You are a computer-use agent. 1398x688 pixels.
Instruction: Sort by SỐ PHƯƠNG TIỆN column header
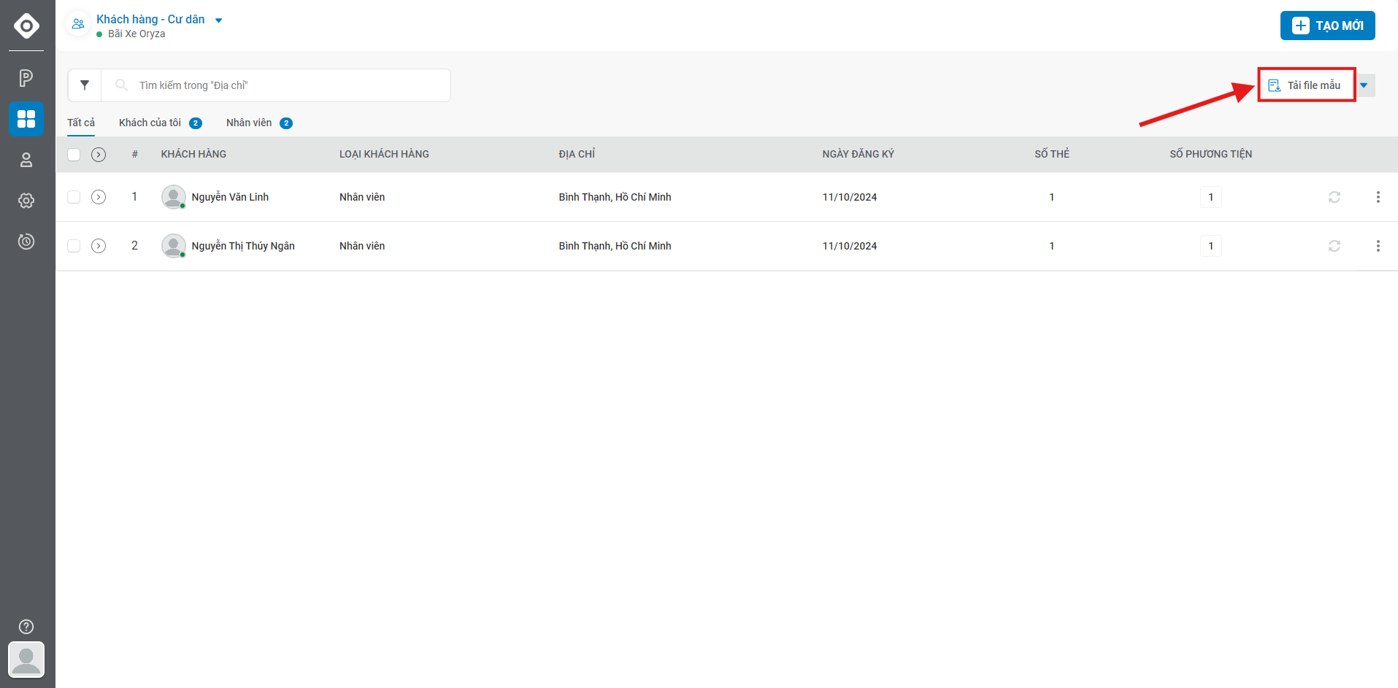coord(1210,154)
